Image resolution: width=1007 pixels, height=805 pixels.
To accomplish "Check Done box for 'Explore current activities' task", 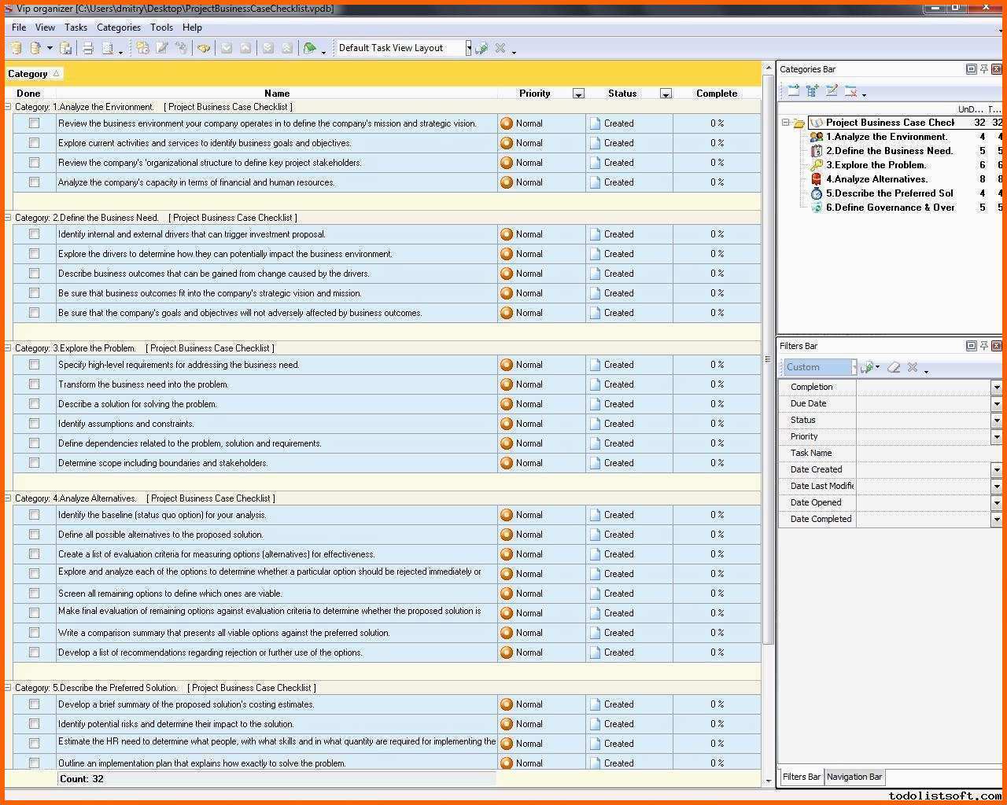I will 34,143.
